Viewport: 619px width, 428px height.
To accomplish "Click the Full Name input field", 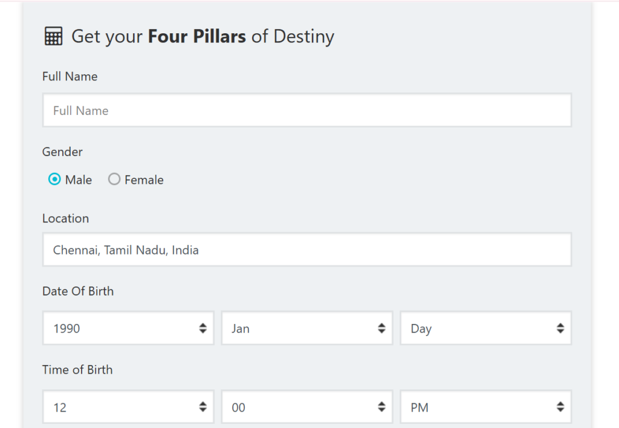I will [306, 111].
